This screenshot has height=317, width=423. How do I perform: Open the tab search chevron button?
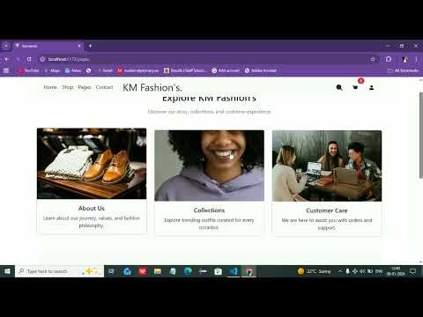(x=6, y=46)
